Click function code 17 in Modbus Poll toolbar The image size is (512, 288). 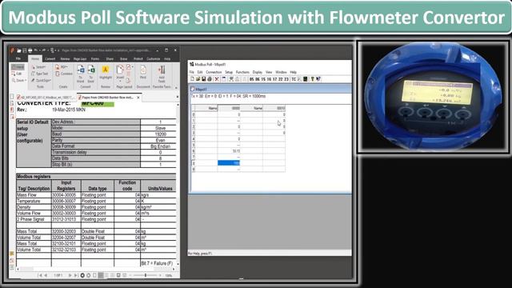274,79
